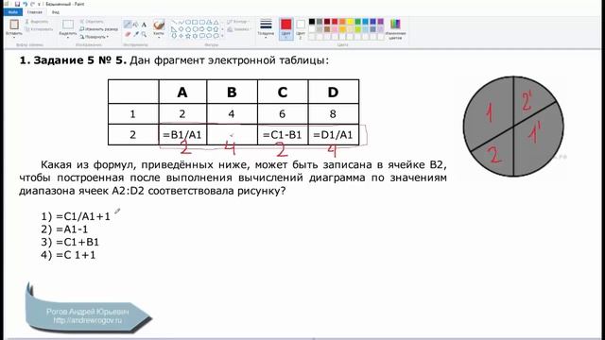Image resolution: width=605 pixels, height=340 pixels.
Task: Open the Контур outline dropdown
Action: tap(238, 22)
